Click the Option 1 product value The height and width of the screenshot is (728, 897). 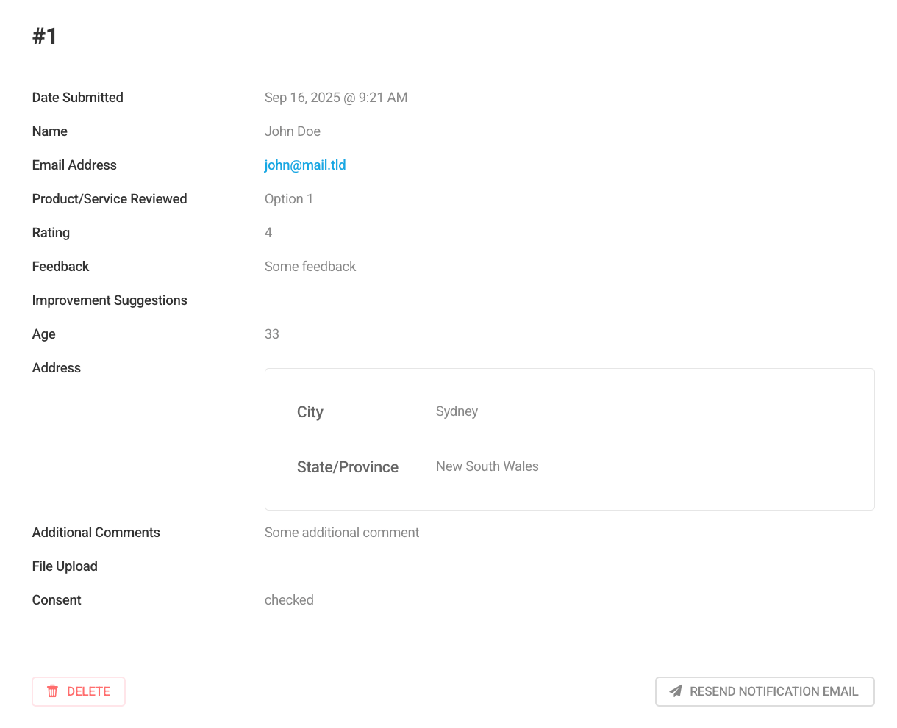coord(288,199)
